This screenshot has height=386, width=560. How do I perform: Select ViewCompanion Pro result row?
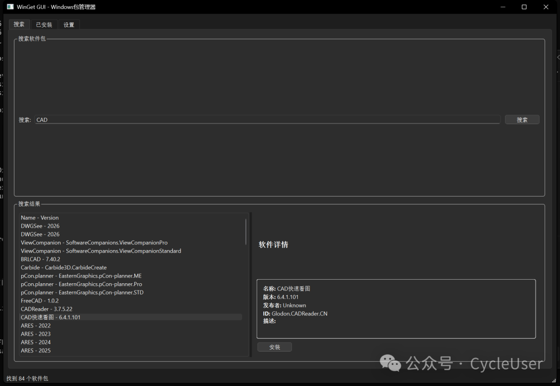coord(131,243)
